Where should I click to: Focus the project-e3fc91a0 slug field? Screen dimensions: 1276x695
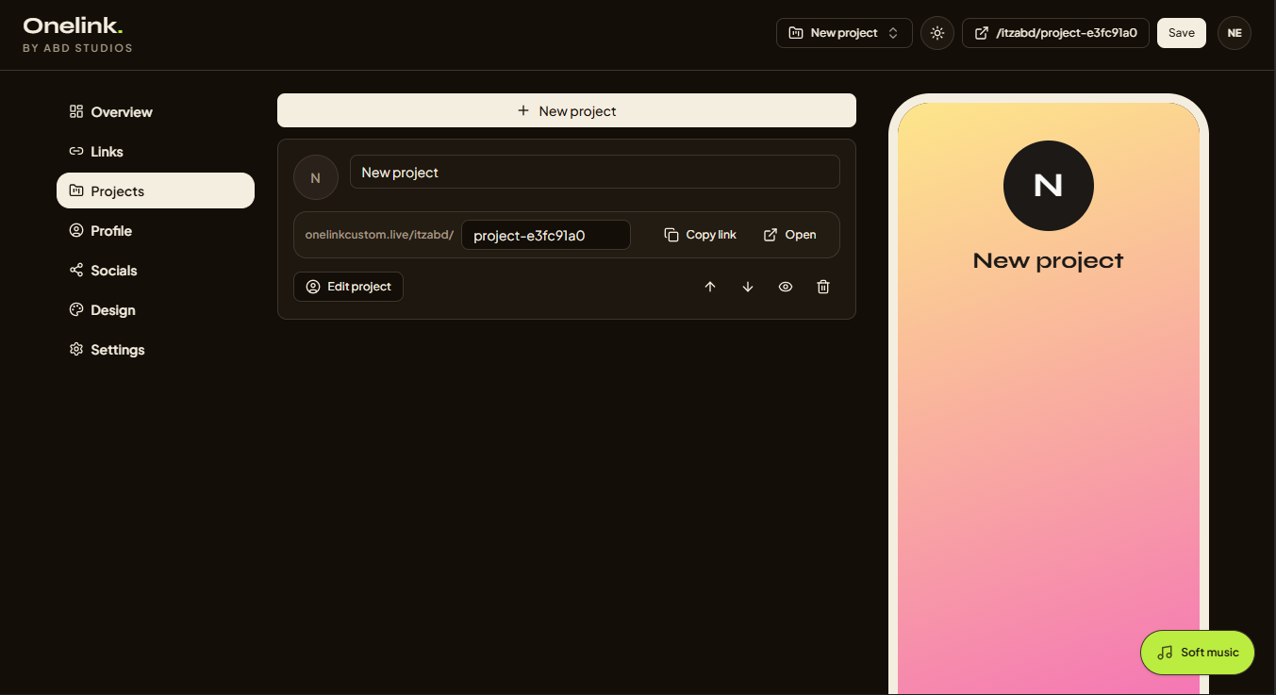click(546, 235)
